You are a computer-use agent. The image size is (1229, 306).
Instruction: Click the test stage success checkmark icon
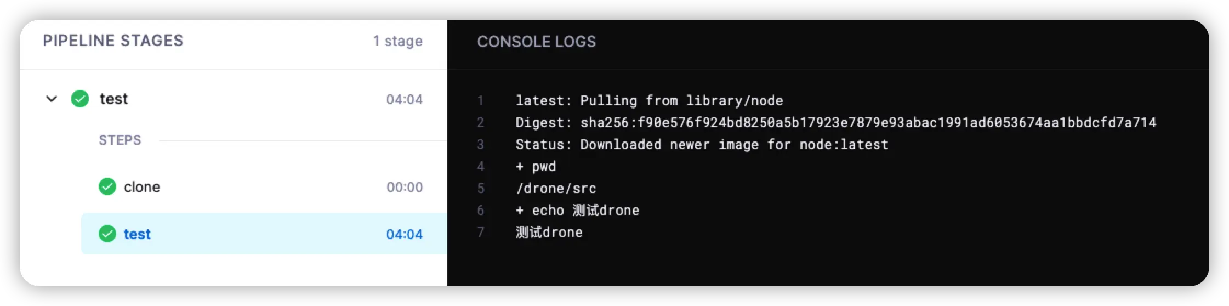pos(80,99)
